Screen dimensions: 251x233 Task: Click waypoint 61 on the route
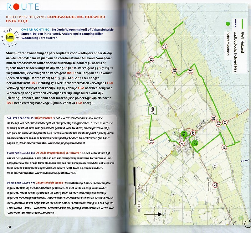point(151,141)
